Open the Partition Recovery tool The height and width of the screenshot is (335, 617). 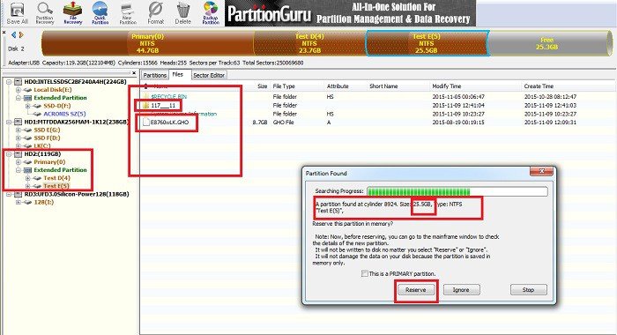[x=44, y=13]
